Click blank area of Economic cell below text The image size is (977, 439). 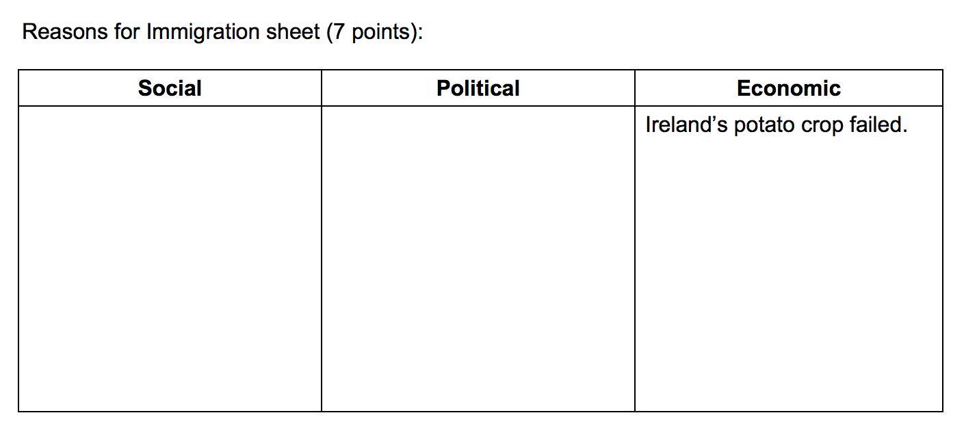788,274
